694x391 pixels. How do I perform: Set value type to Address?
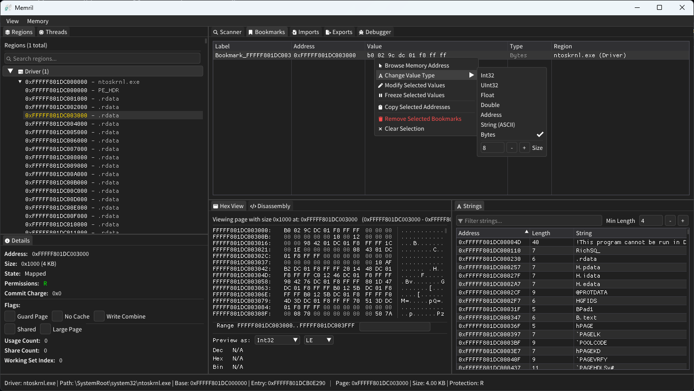[512, 115]
